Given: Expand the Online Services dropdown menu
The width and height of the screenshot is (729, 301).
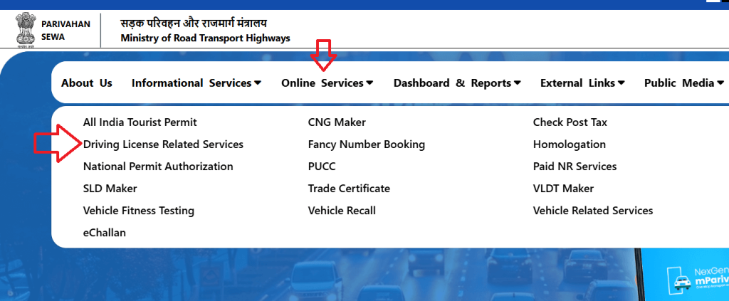Looking at the screenshot, I should click(327, 83).
